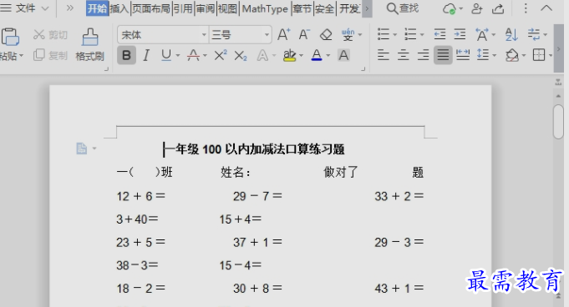Toggle underline formatting

166,55
